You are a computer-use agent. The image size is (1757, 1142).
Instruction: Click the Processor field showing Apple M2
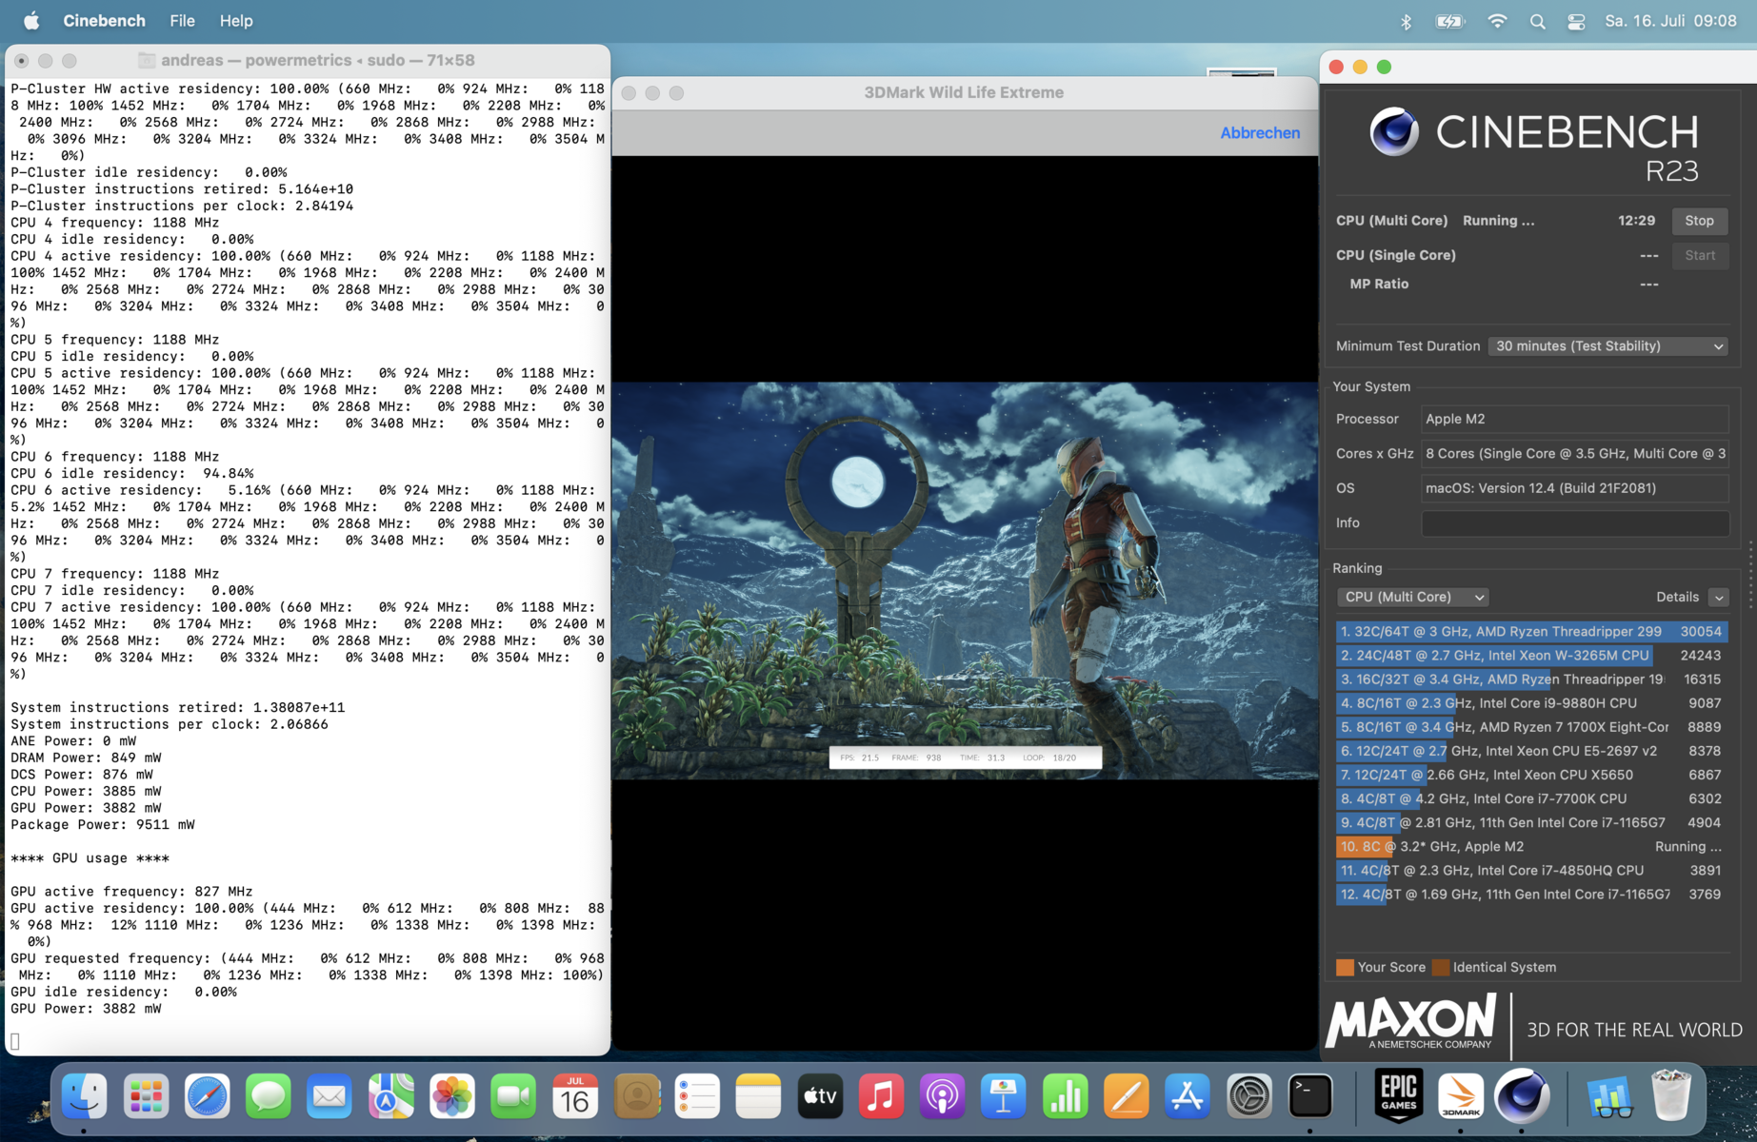1575,419
